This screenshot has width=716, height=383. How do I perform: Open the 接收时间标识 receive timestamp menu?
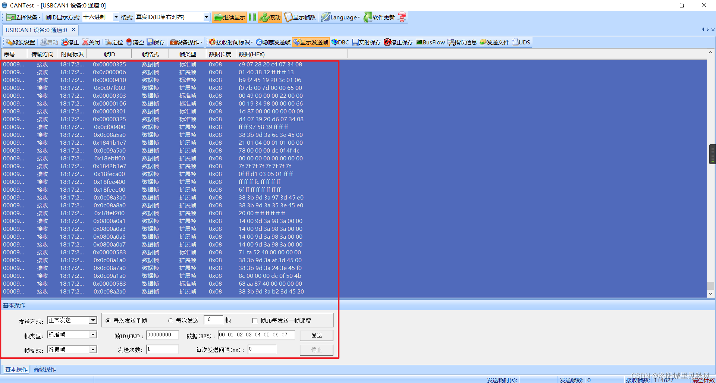tap(231, 42)
